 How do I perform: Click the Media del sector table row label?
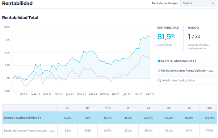29,131
